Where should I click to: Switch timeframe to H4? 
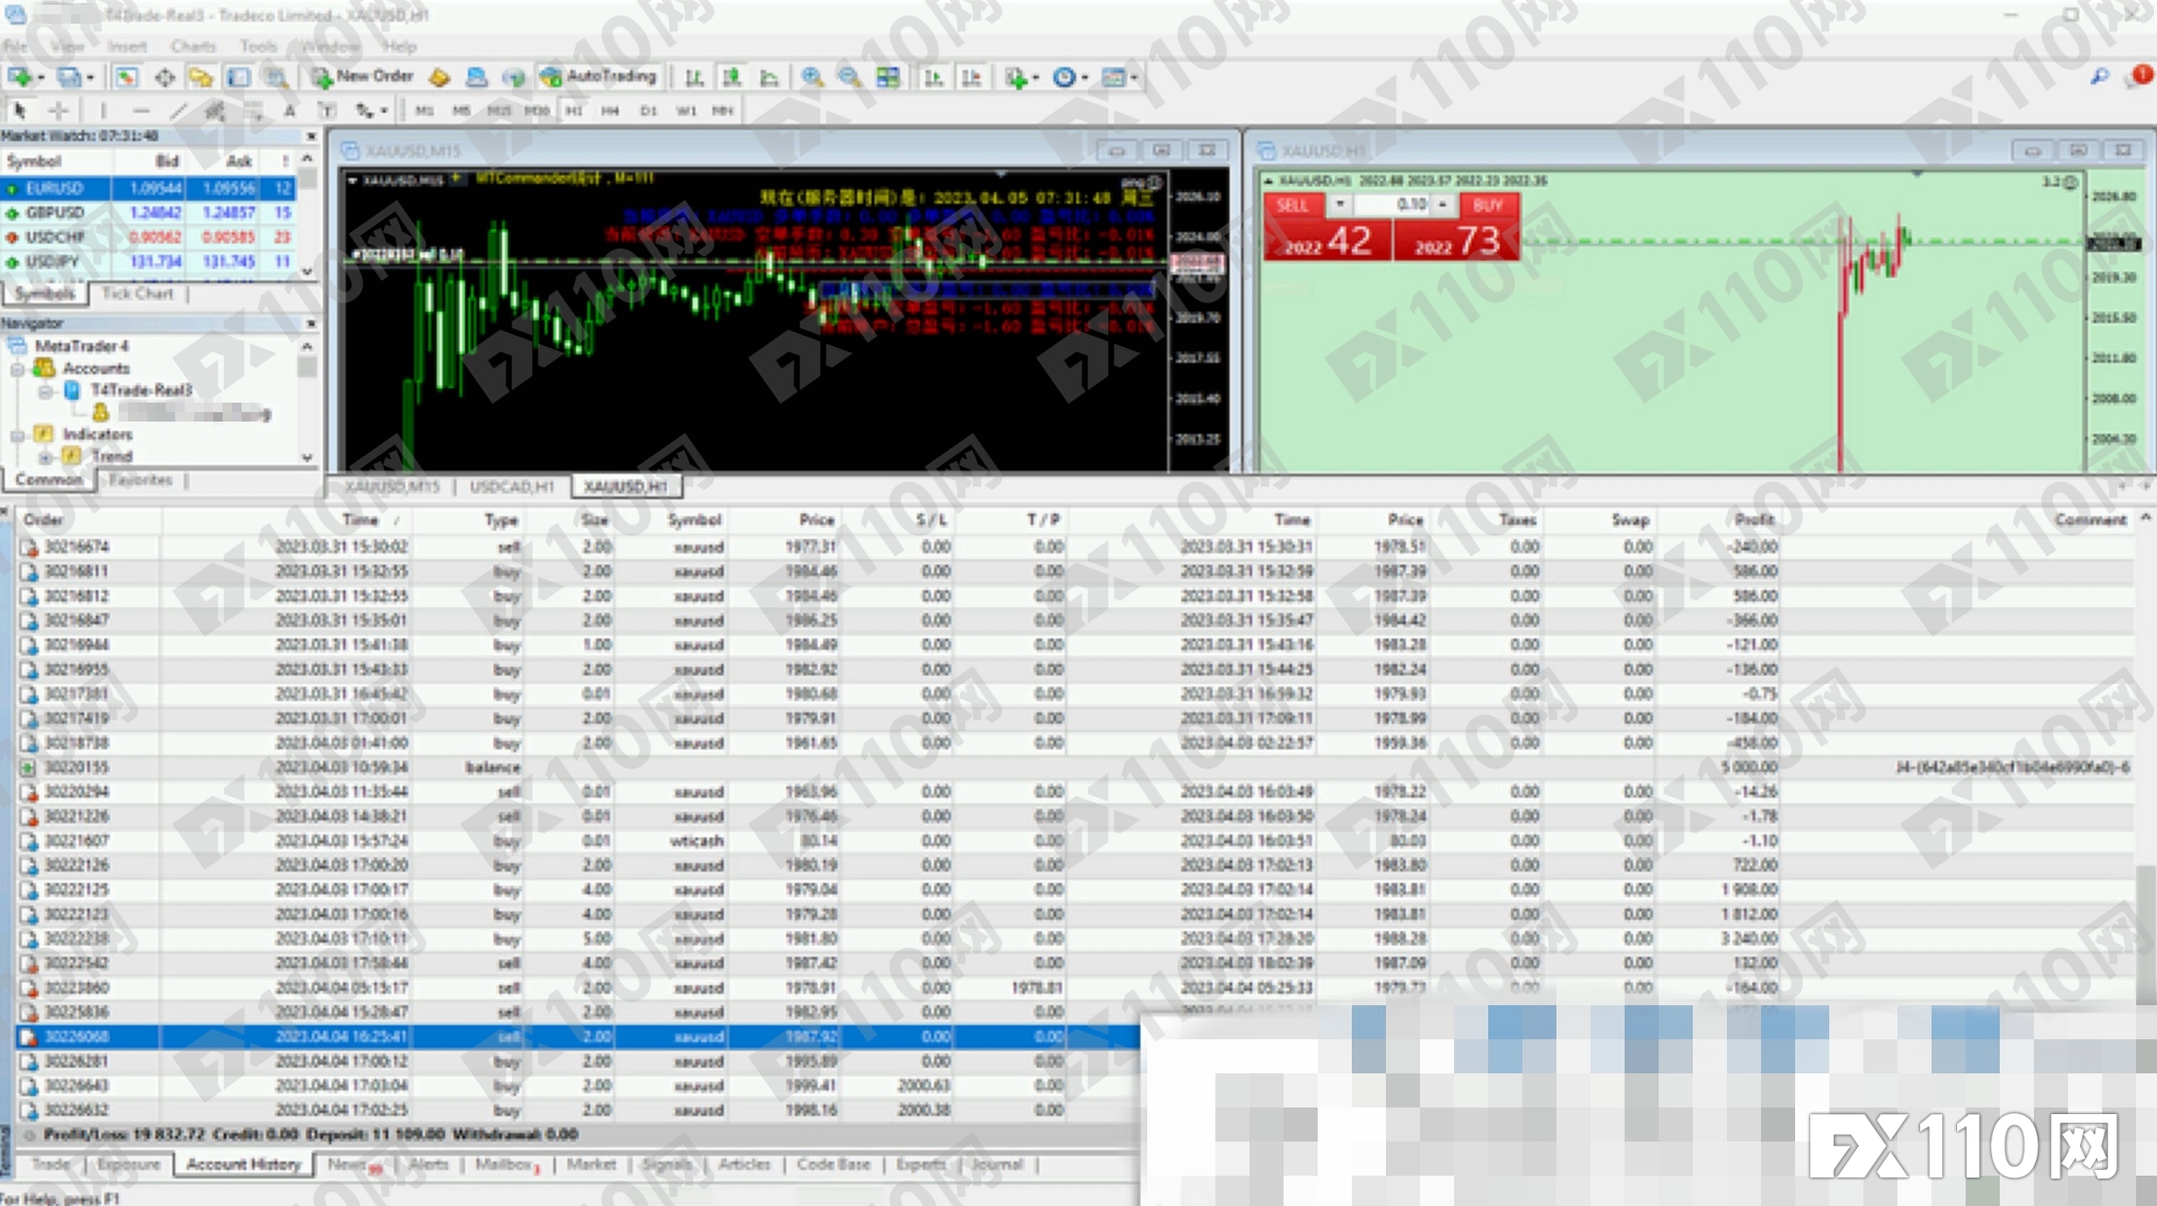610,111
